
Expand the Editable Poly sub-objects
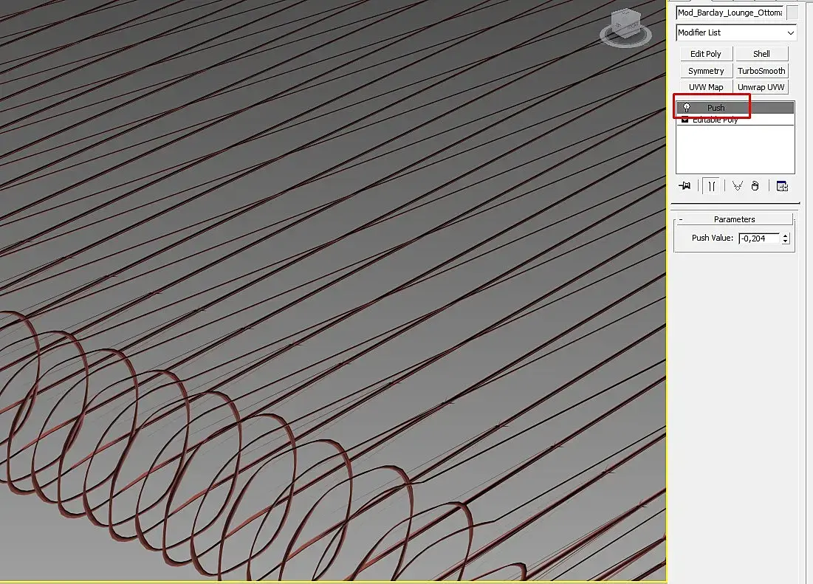(x=685, y=120)
